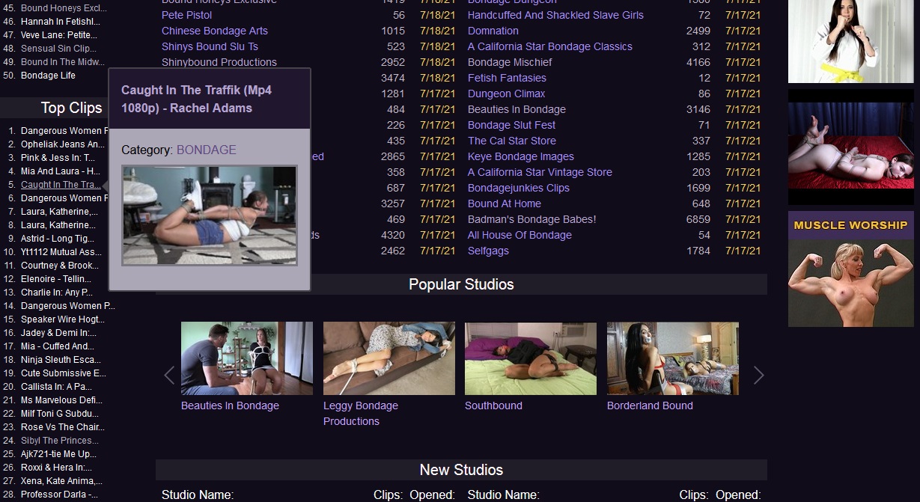Open the Muscle Worship ad banner

[x=851, y=269]
